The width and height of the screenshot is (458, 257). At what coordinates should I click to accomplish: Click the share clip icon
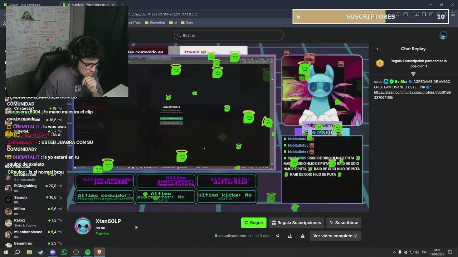(278, 236)
